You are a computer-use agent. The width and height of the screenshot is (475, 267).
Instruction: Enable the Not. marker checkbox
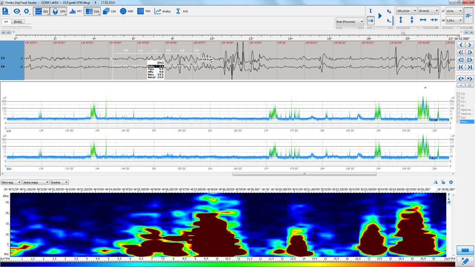point(458,118)
